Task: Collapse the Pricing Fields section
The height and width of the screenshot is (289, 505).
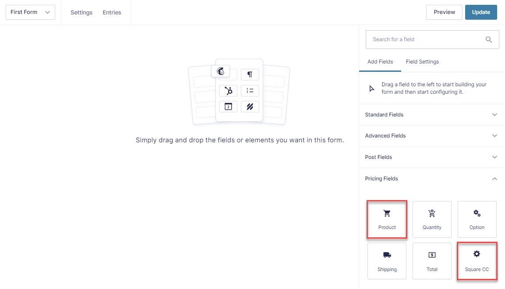Action: (x=432, y=179)
